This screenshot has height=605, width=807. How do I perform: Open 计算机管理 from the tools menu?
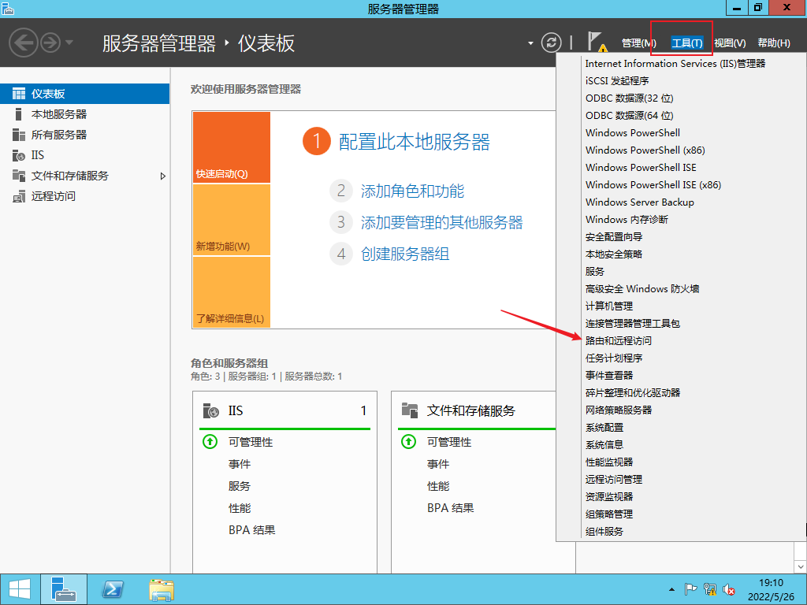(x=609, y=306)
